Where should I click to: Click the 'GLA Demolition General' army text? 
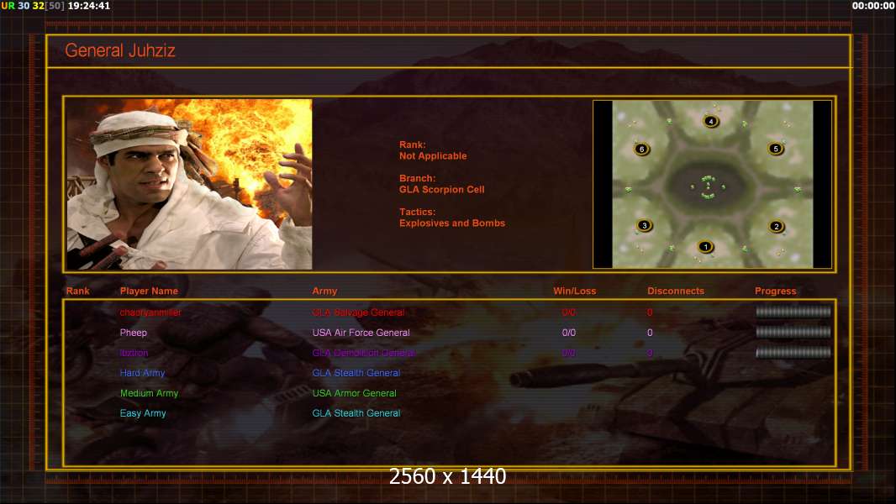363,353
